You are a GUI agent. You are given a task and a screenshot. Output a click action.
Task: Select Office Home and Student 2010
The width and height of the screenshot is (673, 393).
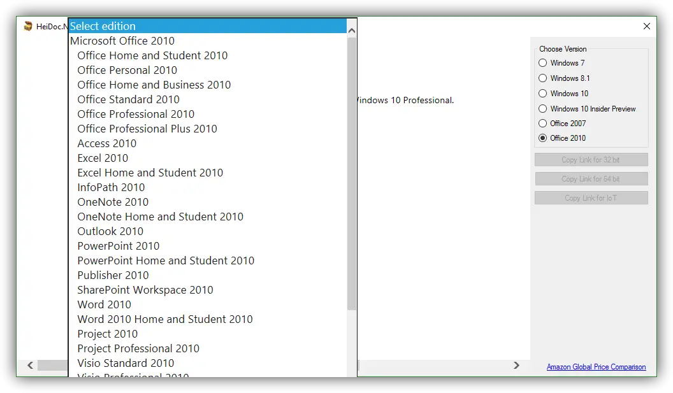tap(208, 55)
